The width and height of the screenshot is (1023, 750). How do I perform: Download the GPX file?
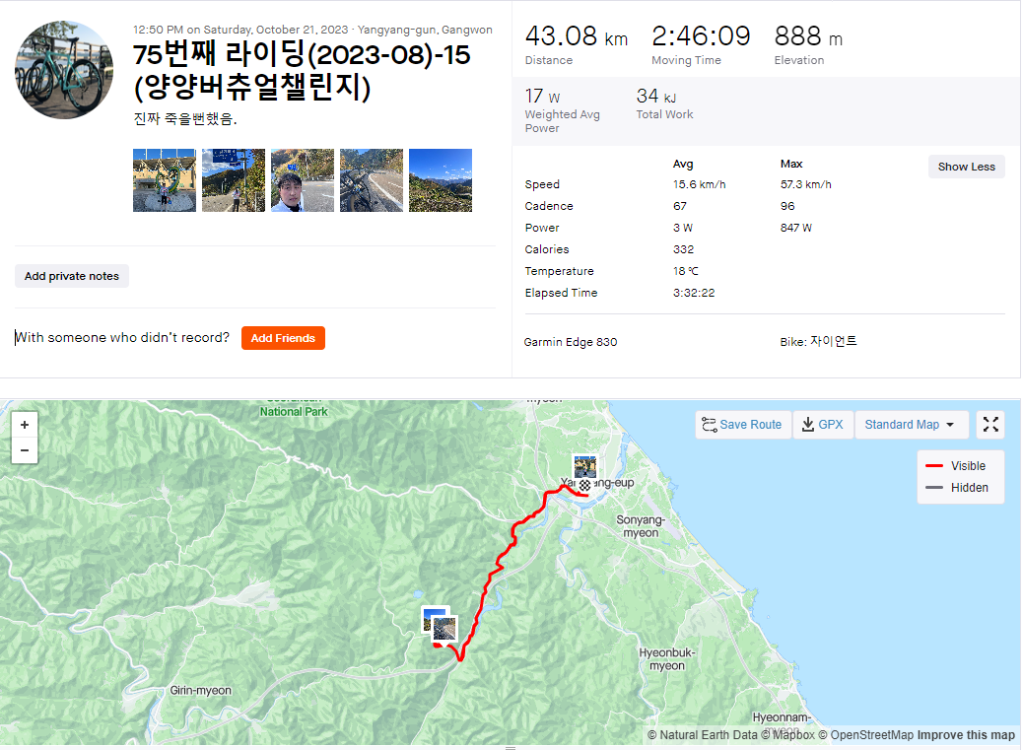823,425
